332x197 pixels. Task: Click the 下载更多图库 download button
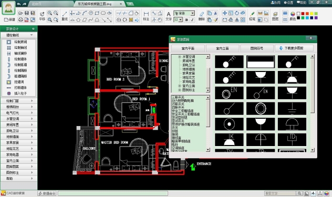(294, 48)
